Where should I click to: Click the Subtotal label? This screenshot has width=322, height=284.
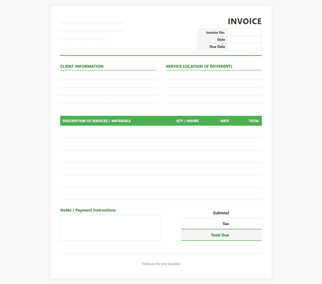pyautogui.click(x=221, y=213)
